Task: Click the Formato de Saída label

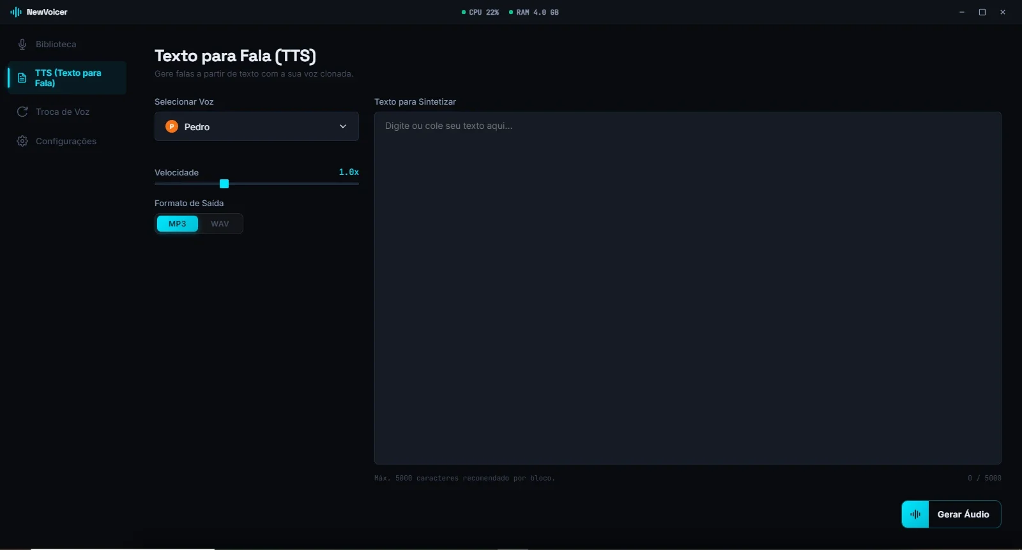Action: [x=189, y=203]
